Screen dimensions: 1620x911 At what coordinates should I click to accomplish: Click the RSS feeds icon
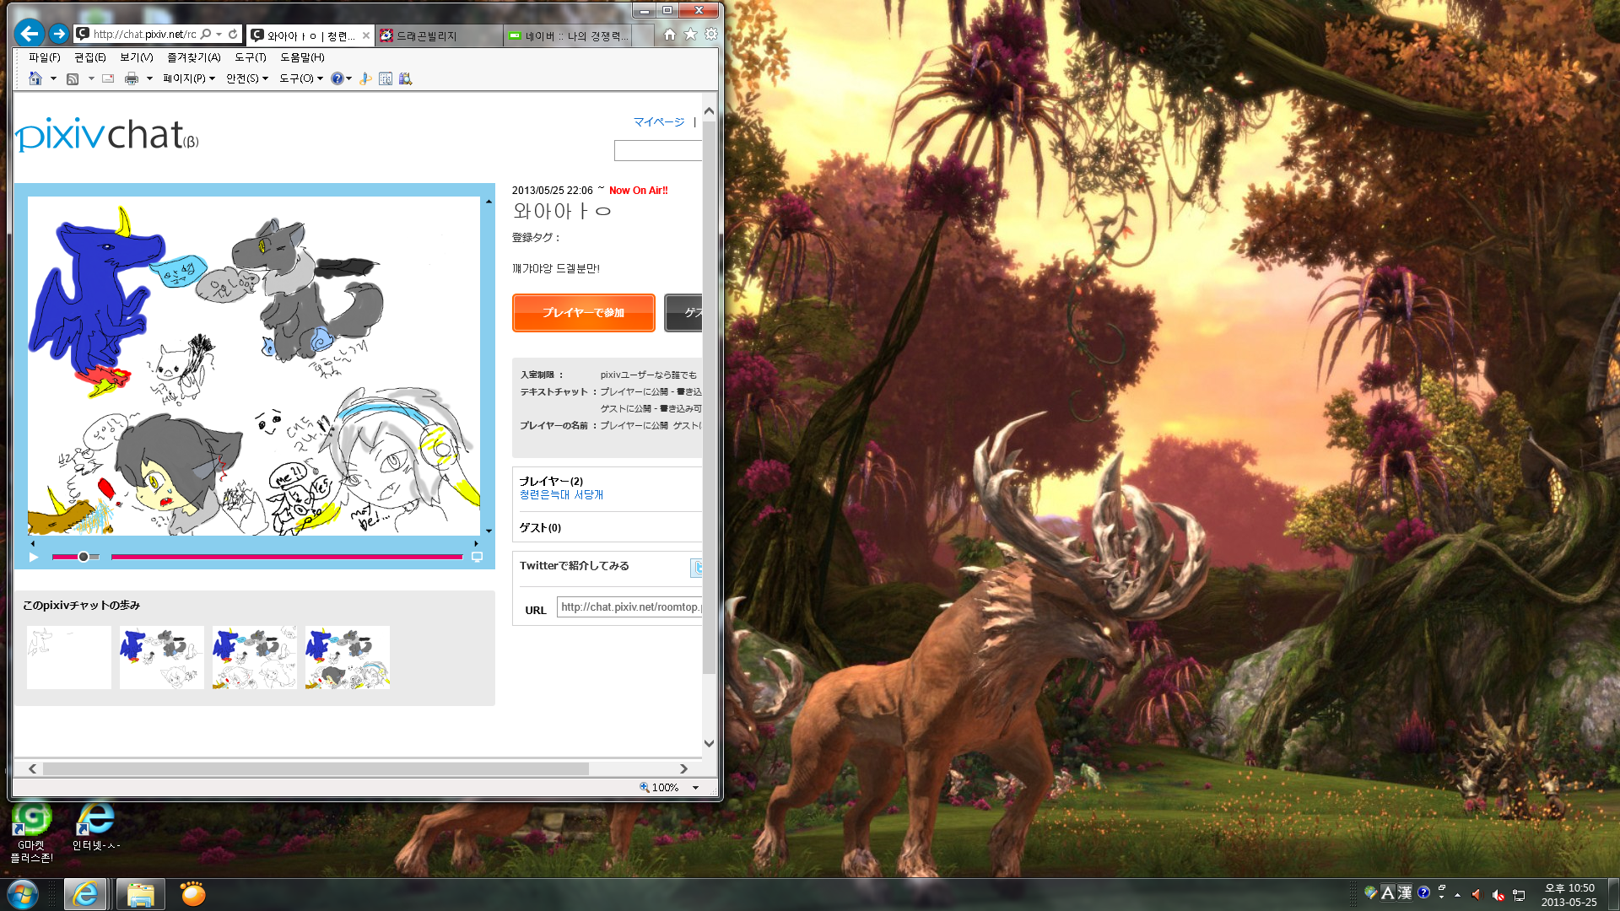(x=73, y=78)
